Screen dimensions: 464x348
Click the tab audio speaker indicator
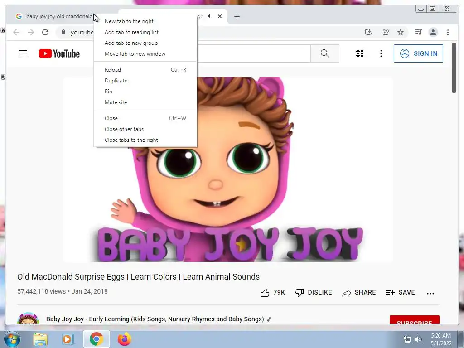pyautogui.click(x=210, y=16)
